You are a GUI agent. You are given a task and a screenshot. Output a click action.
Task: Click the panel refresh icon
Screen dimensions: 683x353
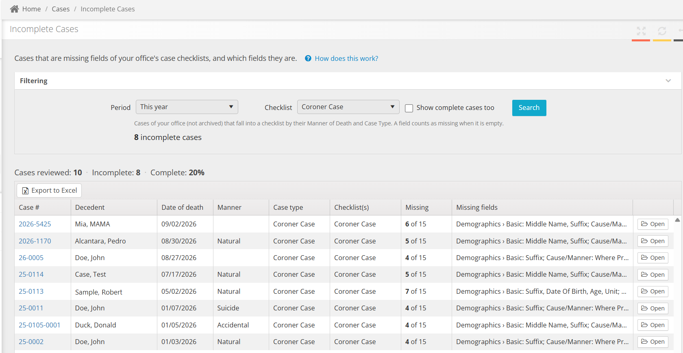[662, 31]
